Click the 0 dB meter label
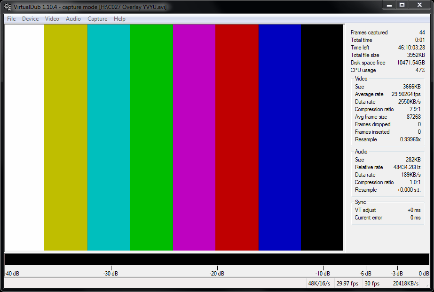 point(424,274)
